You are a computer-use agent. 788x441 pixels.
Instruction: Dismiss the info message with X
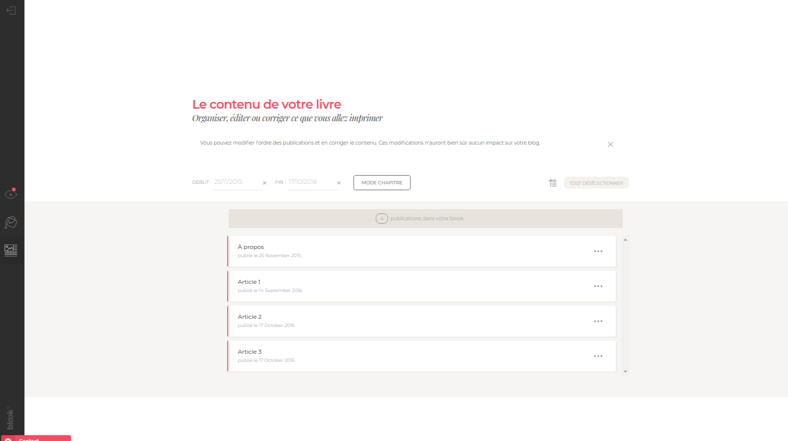[x=610, y=145]
